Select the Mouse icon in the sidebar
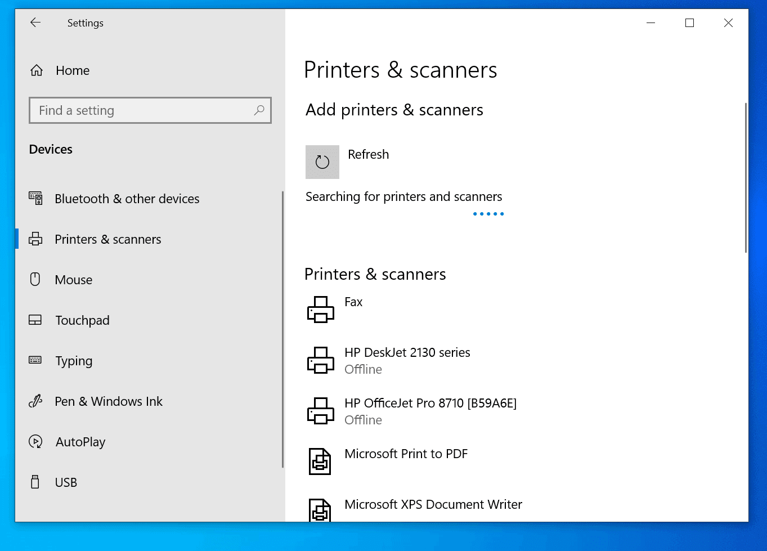Viewport: 767px width, 551px height. pyautogui.click(x=35, y=279)
